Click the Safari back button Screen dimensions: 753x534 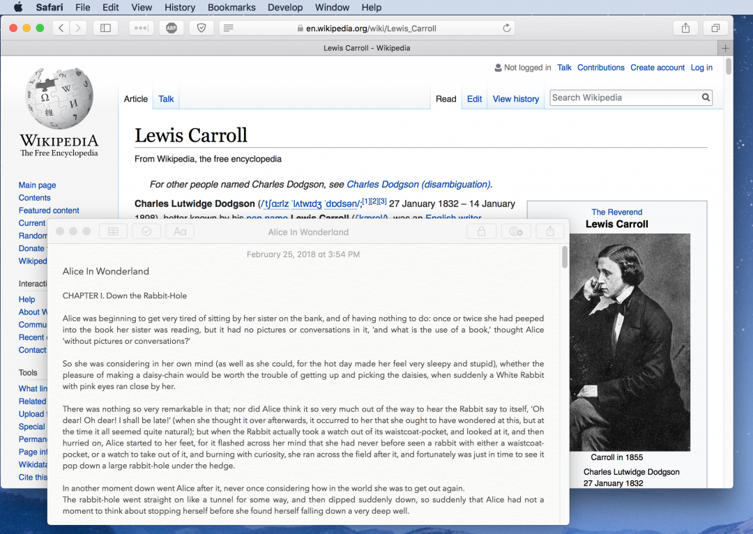point(61,28)
